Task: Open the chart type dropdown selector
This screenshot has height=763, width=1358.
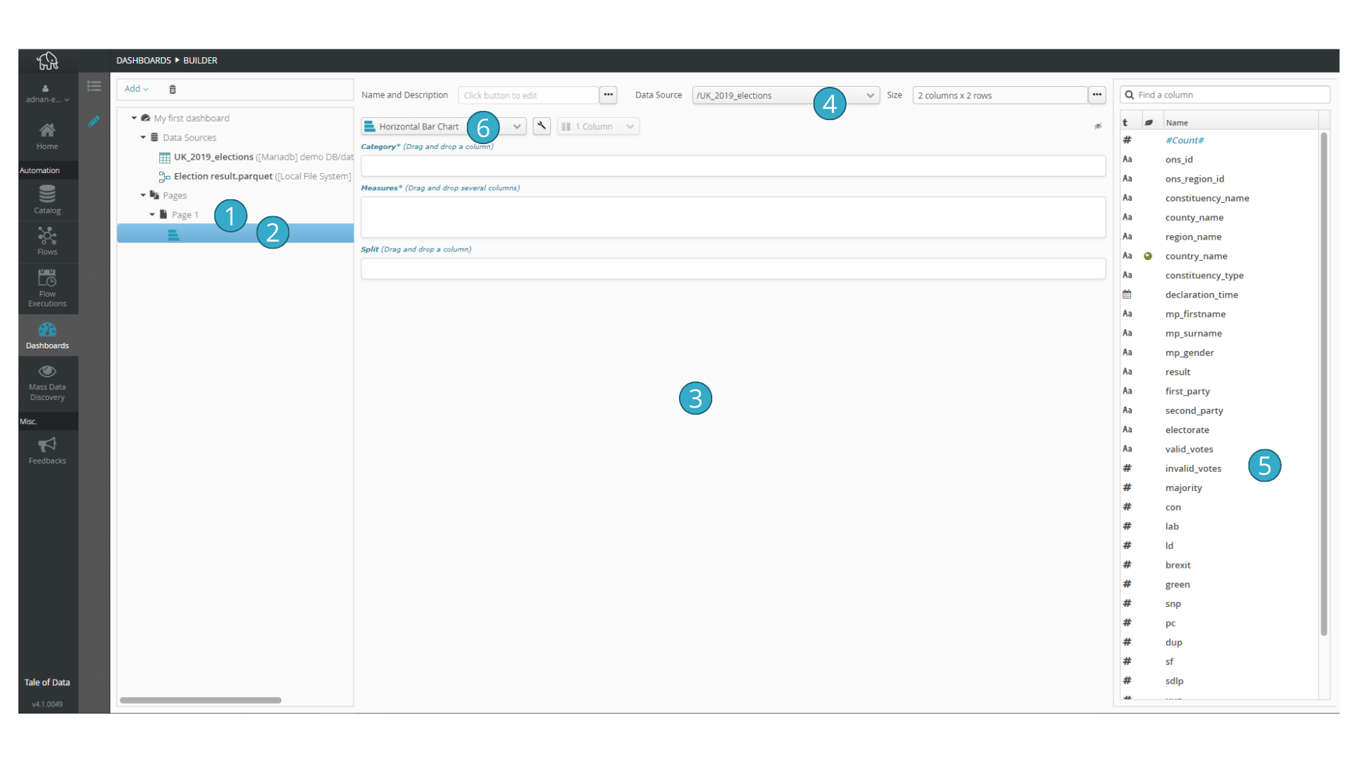Action: (517, 126)
